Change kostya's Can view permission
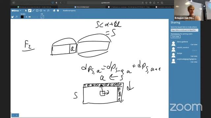This screenshot has height=118, width=211. [x=194, y=56]
